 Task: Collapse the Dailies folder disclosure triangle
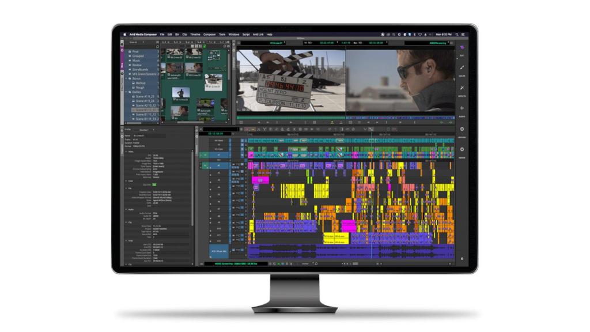[x=126, y=92]
